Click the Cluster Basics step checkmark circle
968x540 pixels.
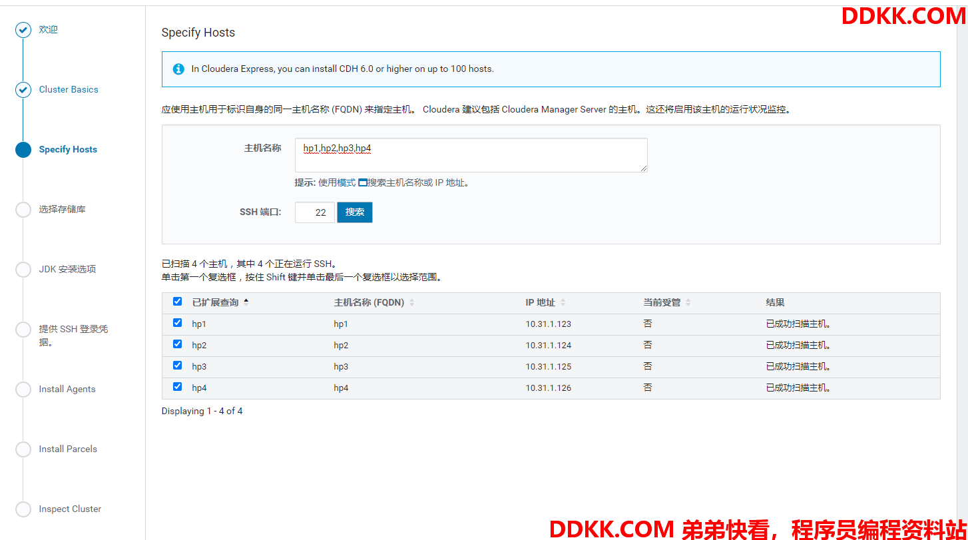click(23, 90)
